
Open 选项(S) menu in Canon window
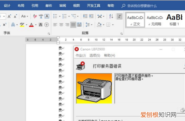coord(95,56)
